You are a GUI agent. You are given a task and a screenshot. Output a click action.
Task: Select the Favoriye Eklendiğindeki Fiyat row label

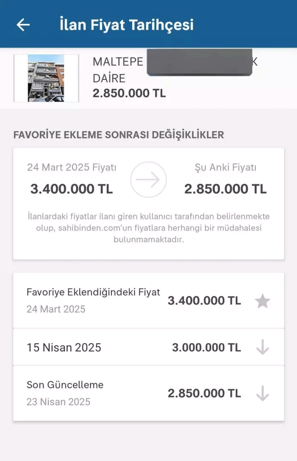[93, 292]
